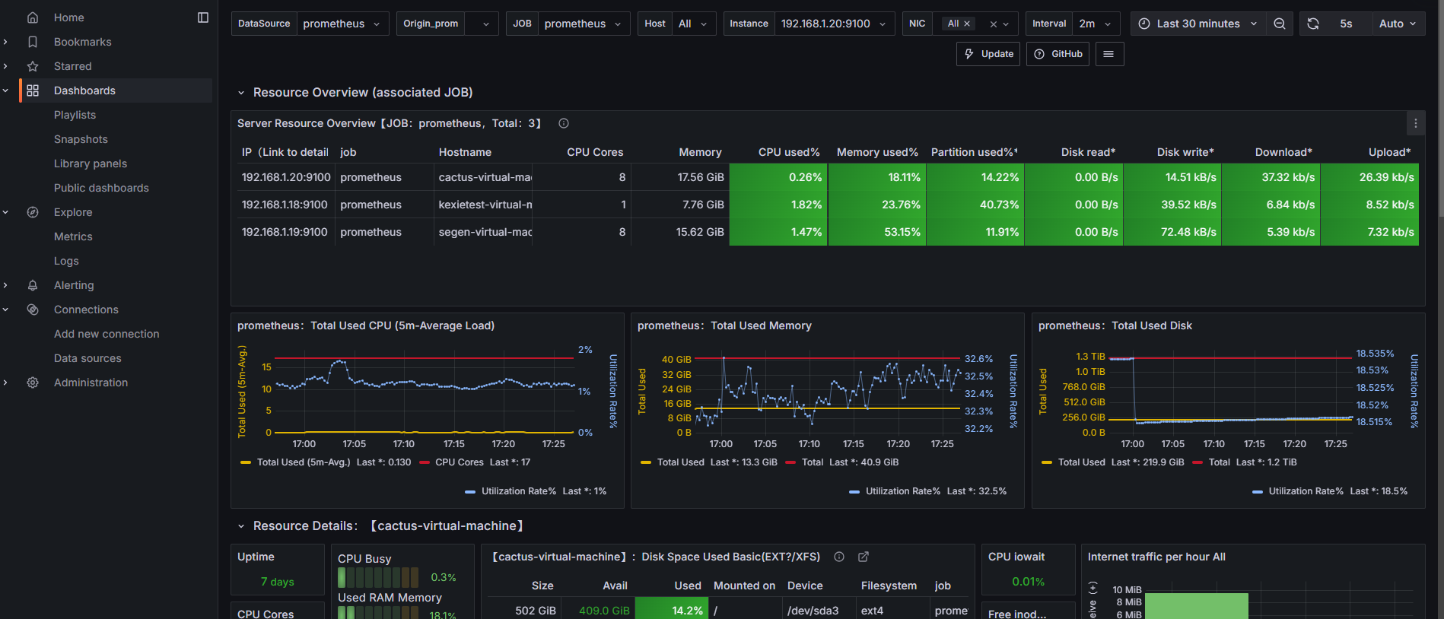Click the dock menu panel icon

click(203, 17)
